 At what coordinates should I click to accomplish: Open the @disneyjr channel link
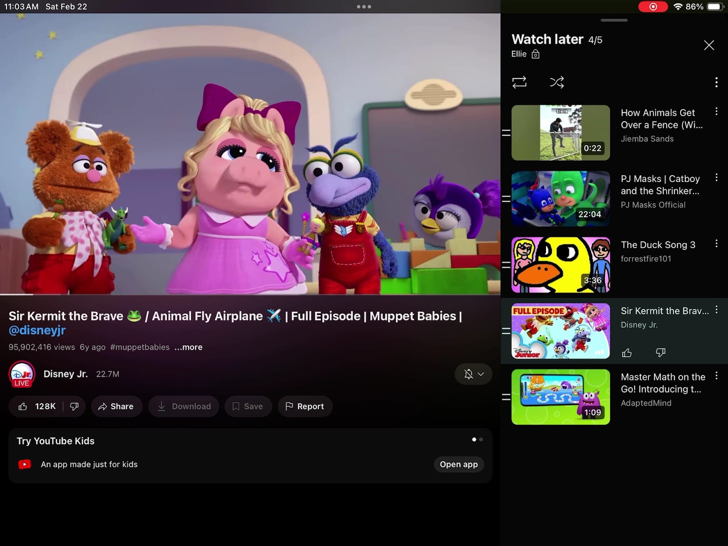pos(37,330)
